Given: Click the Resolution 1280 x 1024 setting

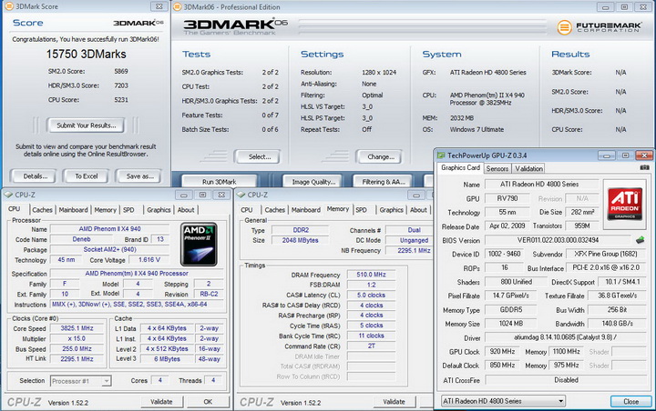Looking at the screenshot, I should point(379,72).
